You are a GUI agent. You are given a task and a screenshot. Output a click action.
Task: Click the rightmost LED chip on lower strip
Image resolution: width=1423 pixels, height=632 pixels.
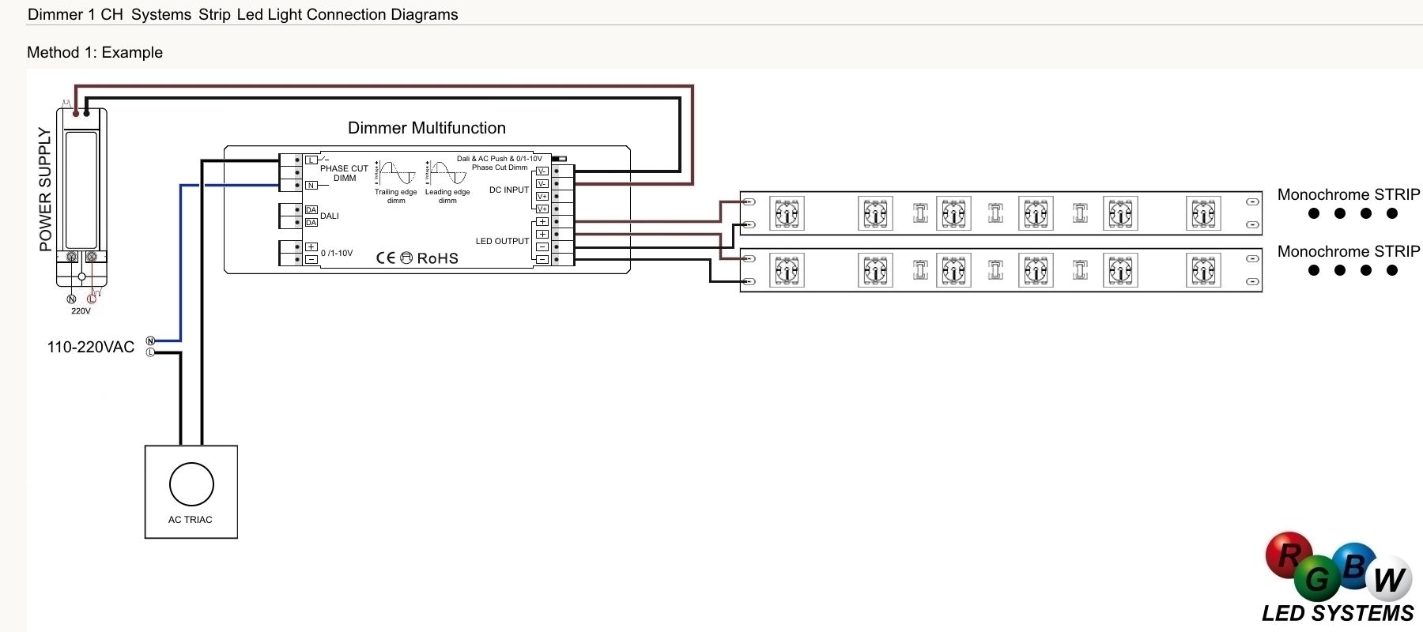coord(1203,270)
